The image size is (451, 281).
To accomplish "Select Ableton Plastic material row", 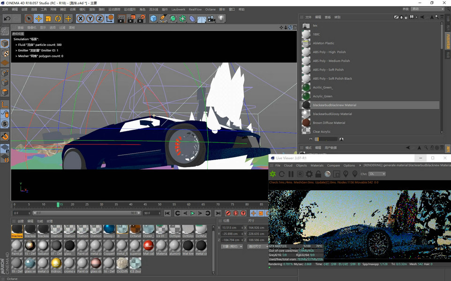I will point(370,43).
